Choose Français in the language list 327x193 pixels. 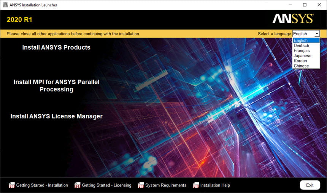point(306,50)
